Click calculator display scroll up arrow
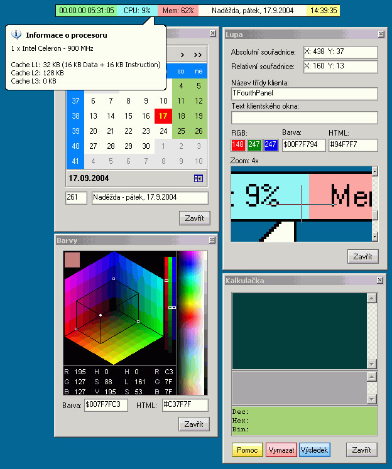The image size is (392, 469). coord(372,298)
